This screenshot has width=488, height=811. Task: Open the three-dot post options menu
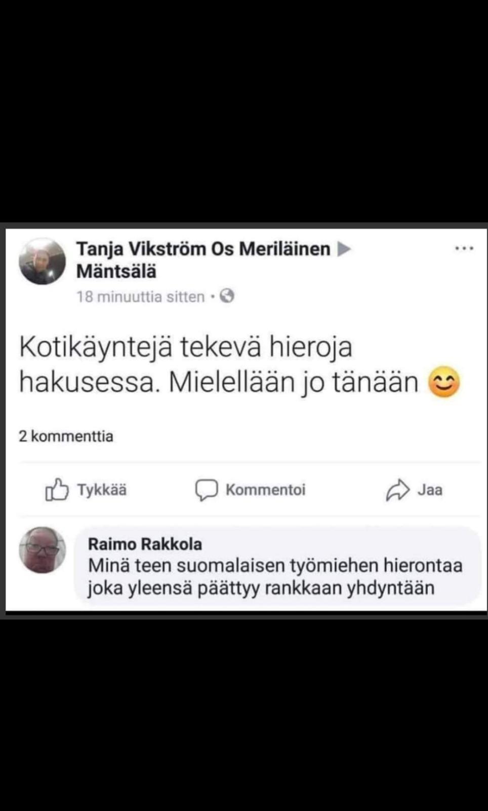(x=464, y=249)
